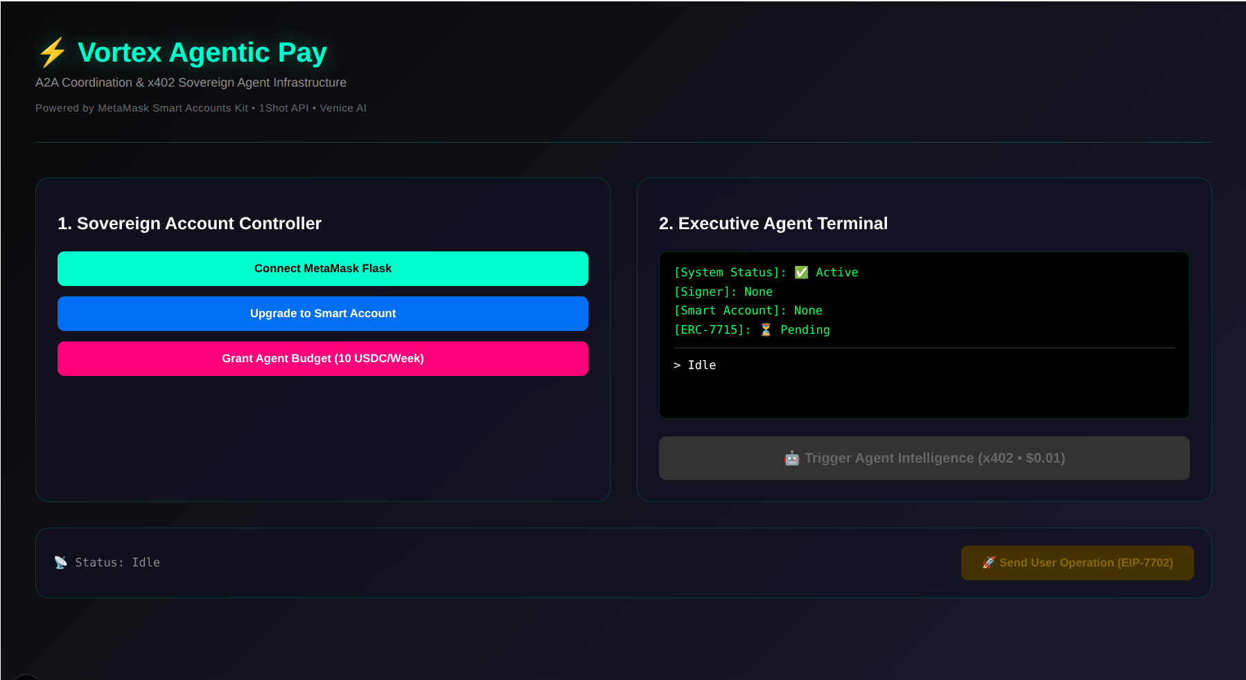Click the [Smart Account]: None line

[x=748, y=310]
